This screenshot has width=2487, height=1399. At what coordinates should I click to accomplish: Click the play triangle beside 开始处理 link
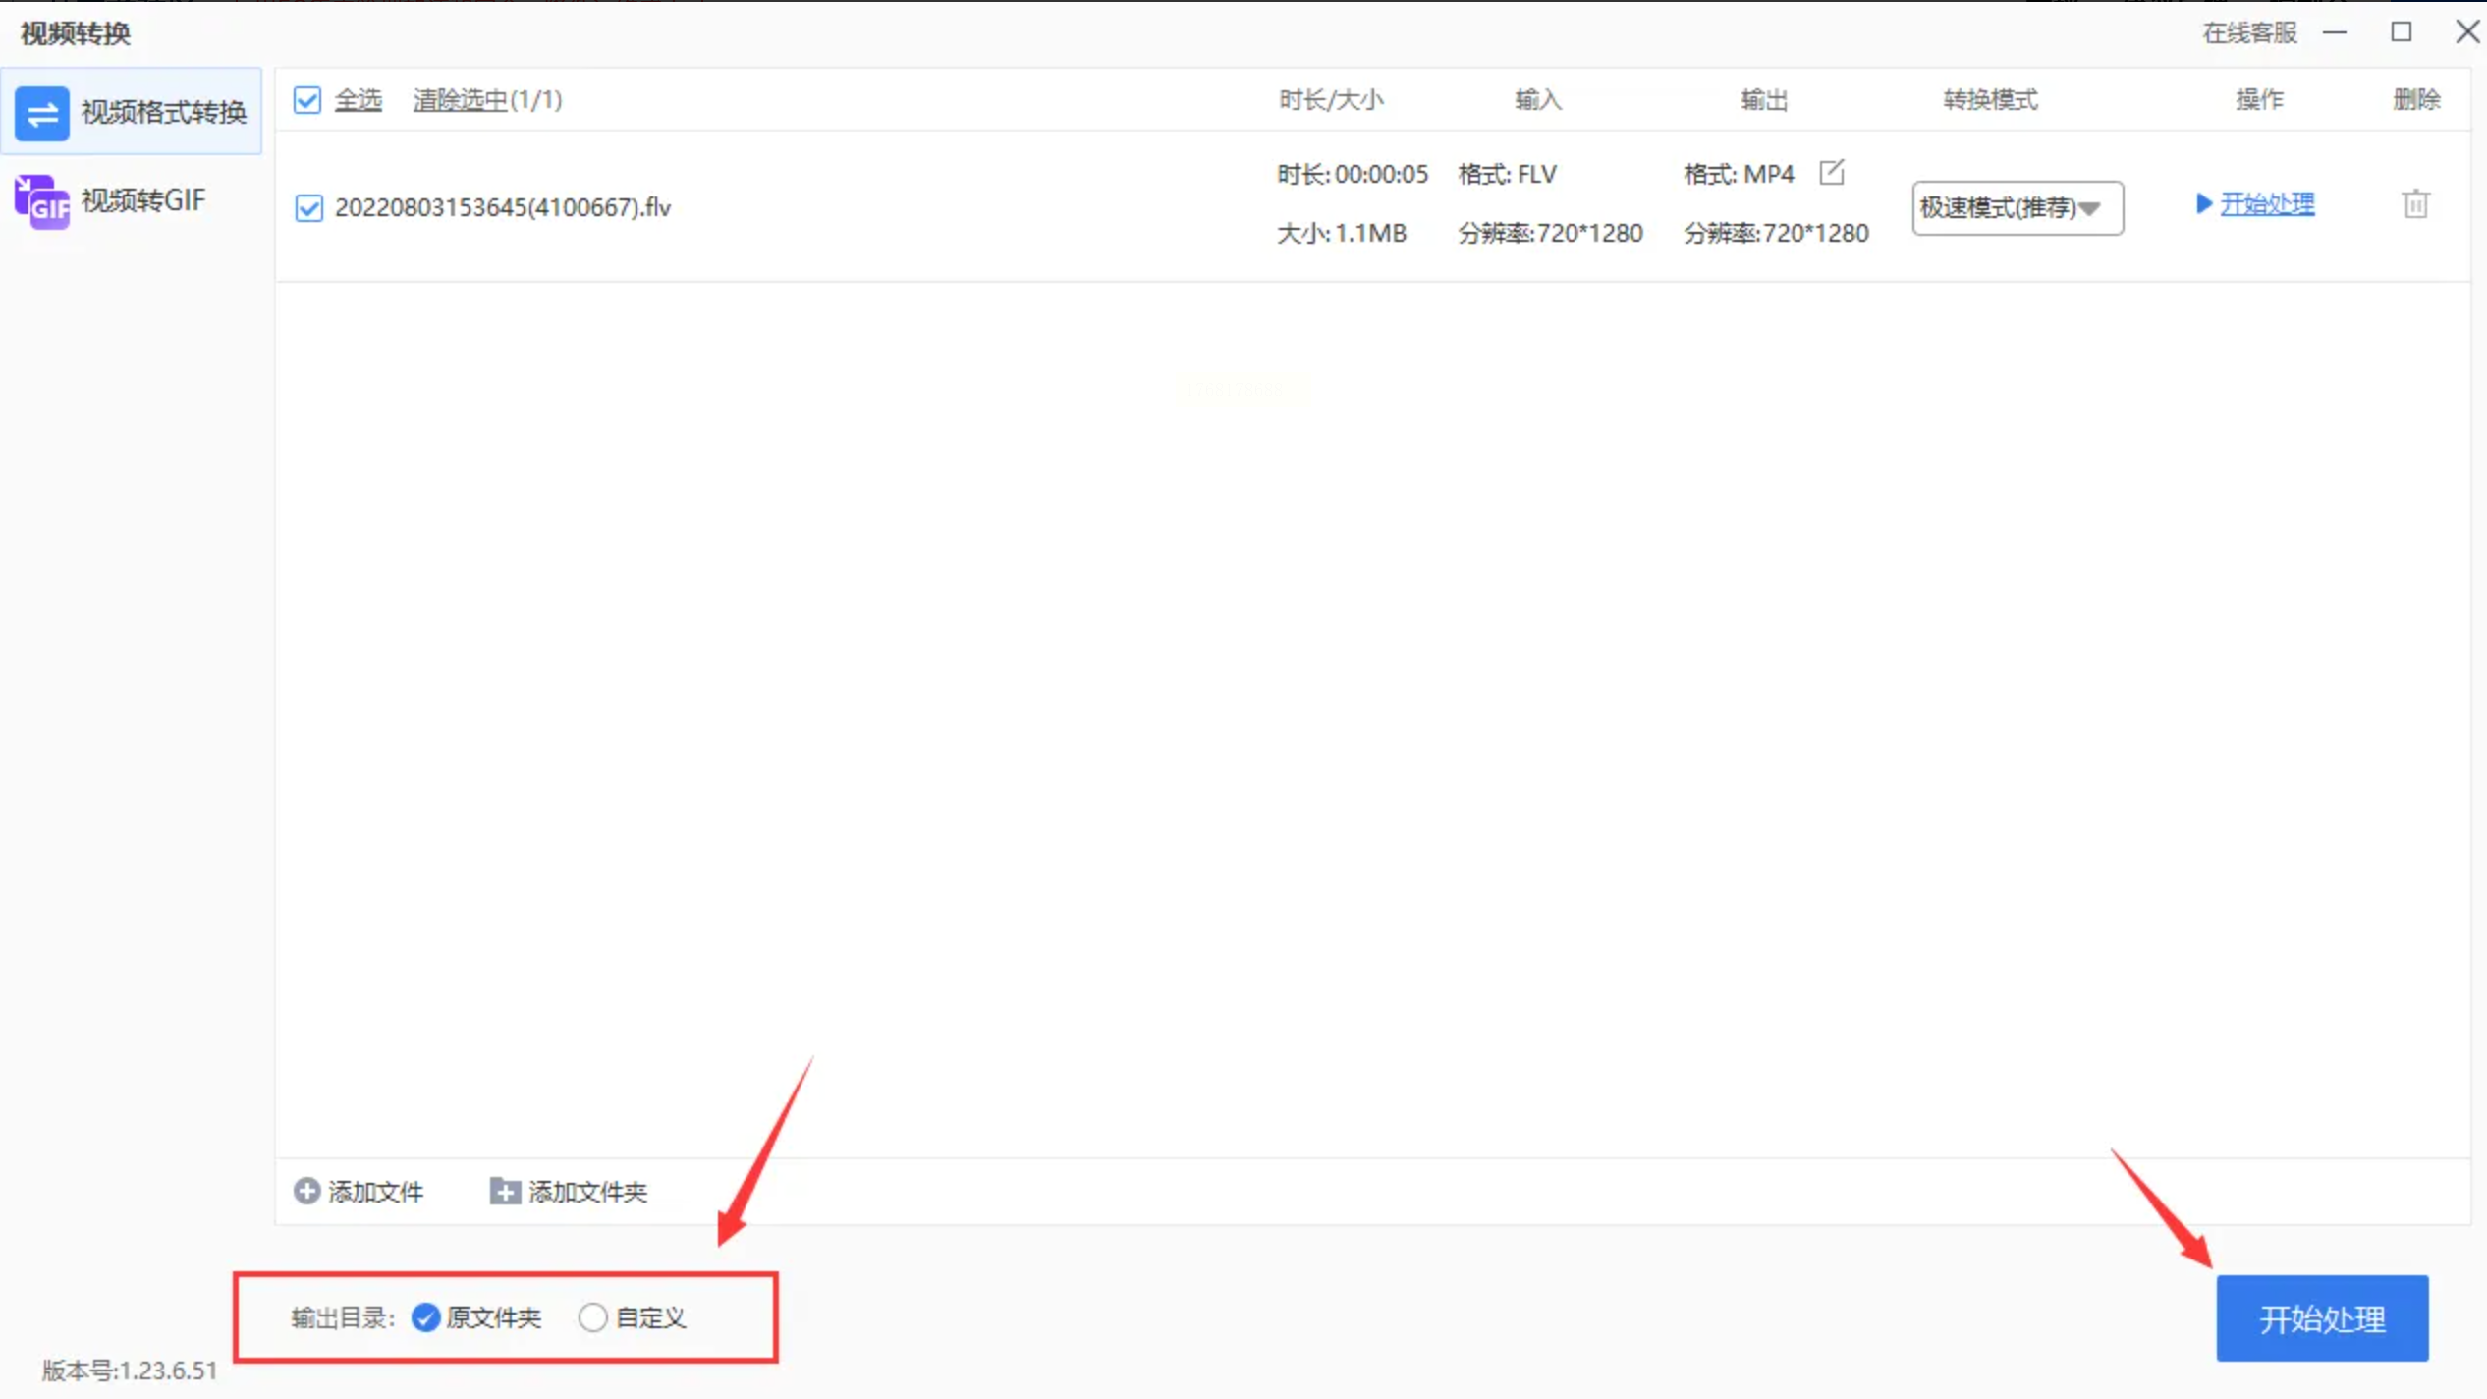[x=2203, y=203]
